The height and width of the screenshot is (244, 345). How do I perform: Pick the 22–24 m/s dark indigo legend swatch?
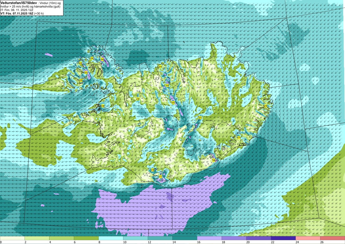pyautogui.click(x=284, y=238)
